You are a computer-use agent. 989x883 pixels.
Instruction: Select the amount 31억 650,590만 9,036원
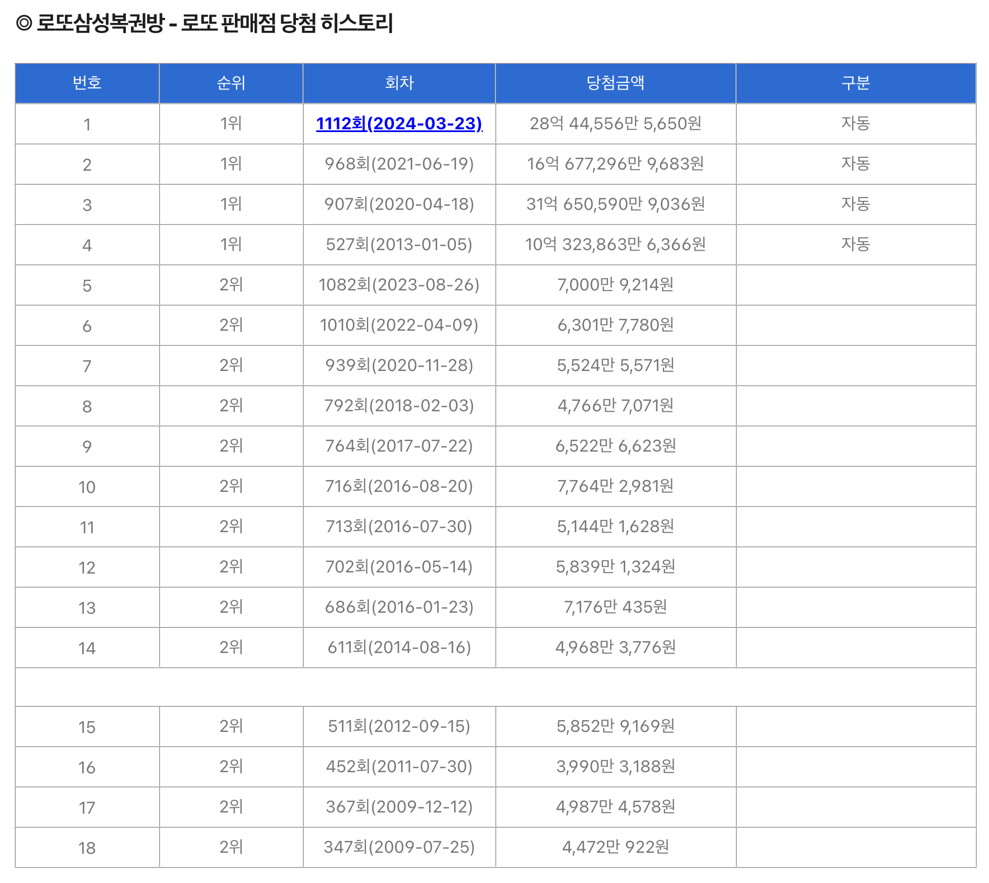pyautogui.click(x=615, y=204)
